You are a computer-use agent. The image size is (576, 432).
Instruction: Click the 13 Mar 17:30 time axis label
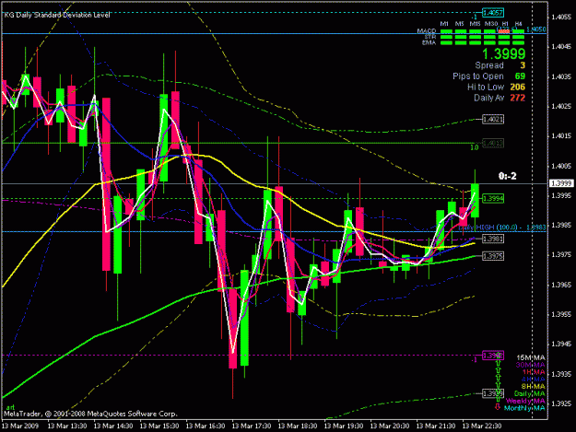[252, 426]
